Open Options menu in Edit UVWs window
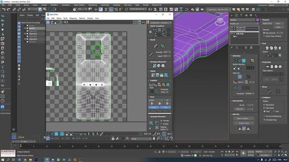Screen dimensions: 289x162 click(82, 18)
